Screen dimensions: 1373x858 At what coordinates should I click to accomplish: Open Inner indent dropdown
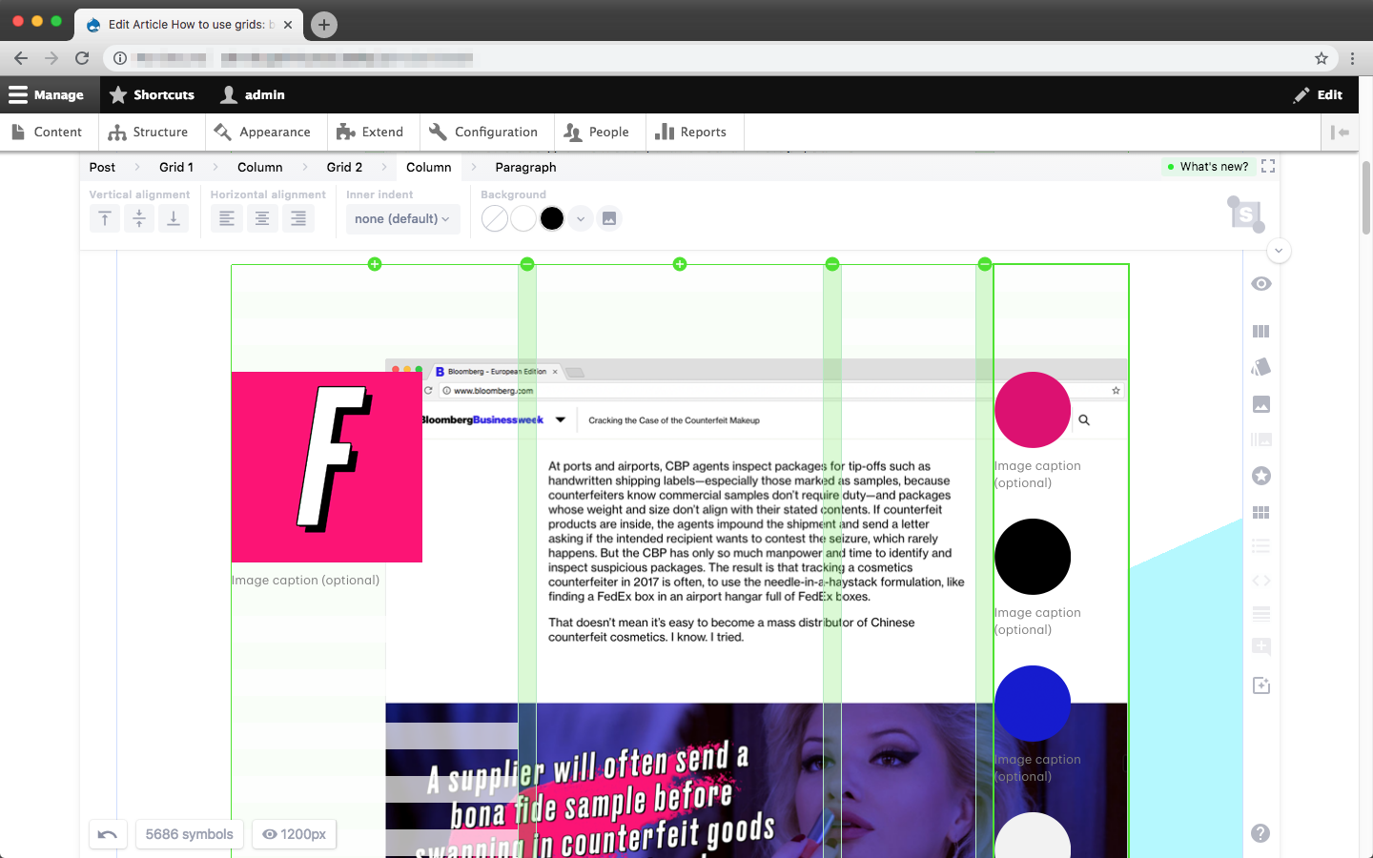(402, 218)
